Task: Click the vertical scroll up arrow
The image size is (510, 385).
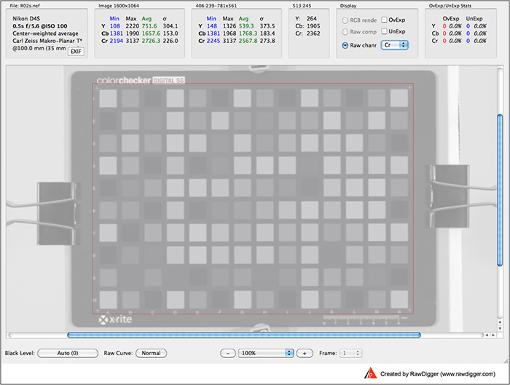Action: pyautogui.click(x=500, y=322)
